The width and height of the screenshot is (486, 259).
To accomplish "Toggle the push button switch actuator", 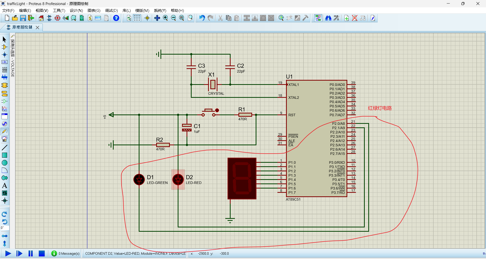I will [217, 110].
